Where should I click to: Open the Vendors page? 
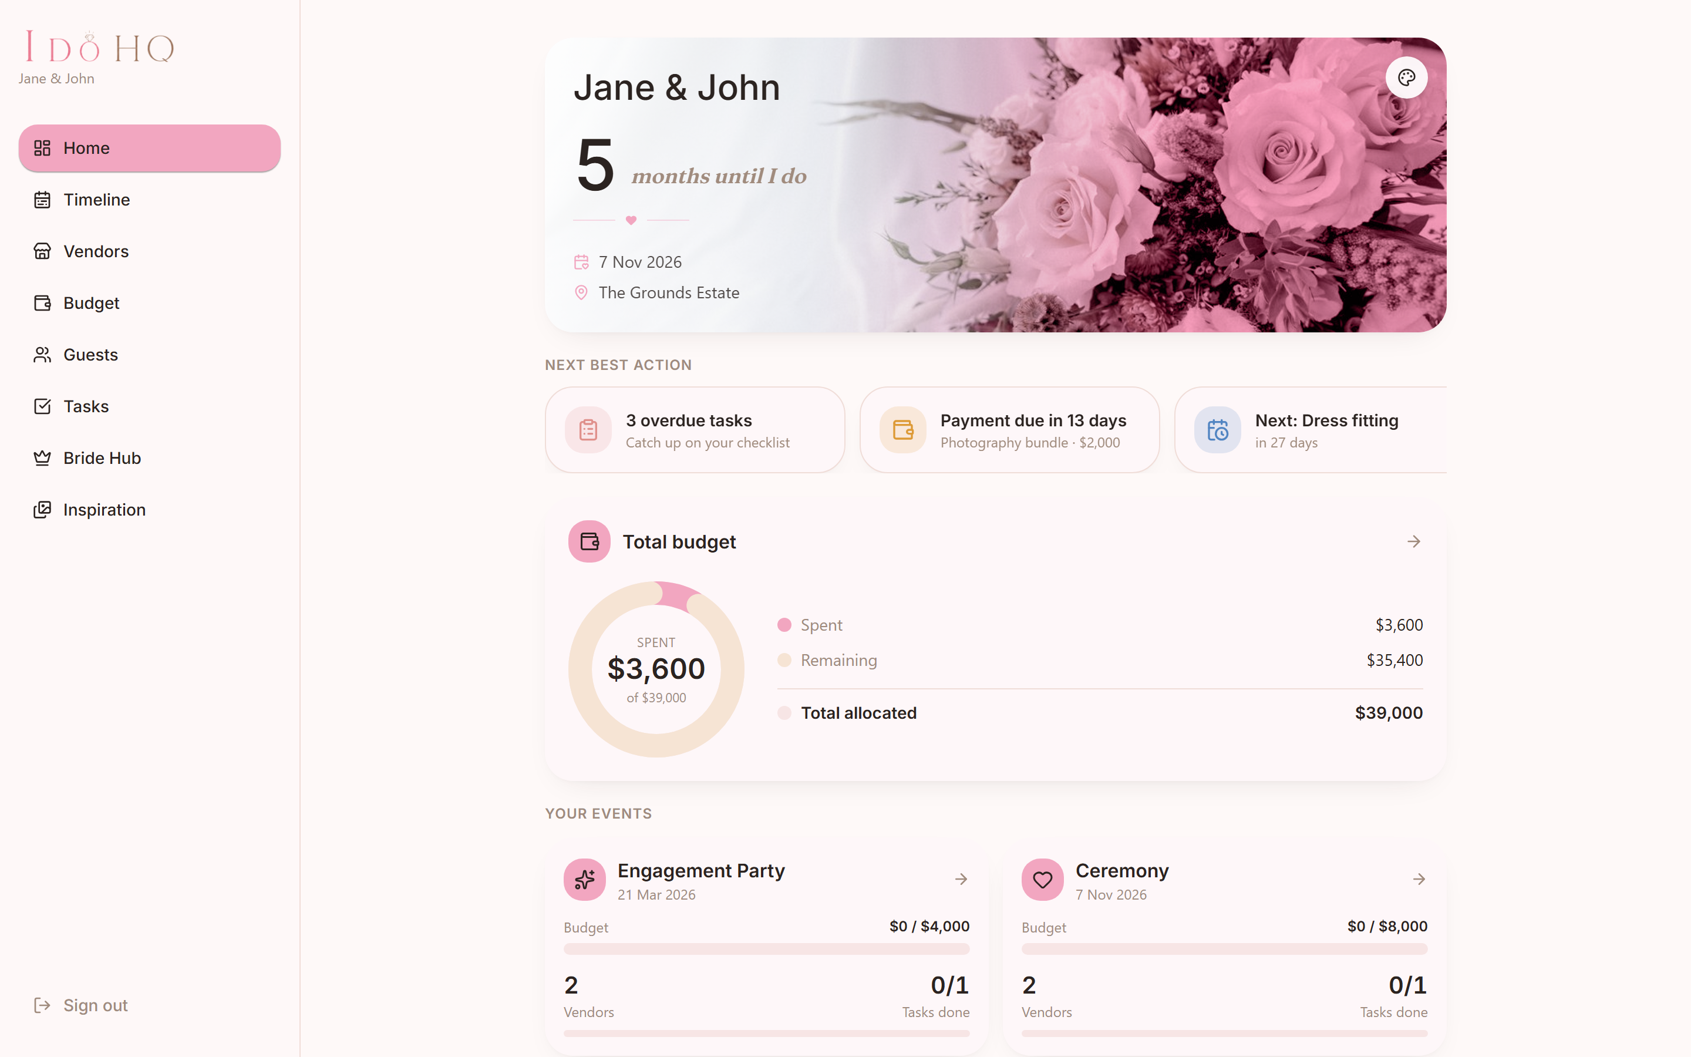point(150,252)
